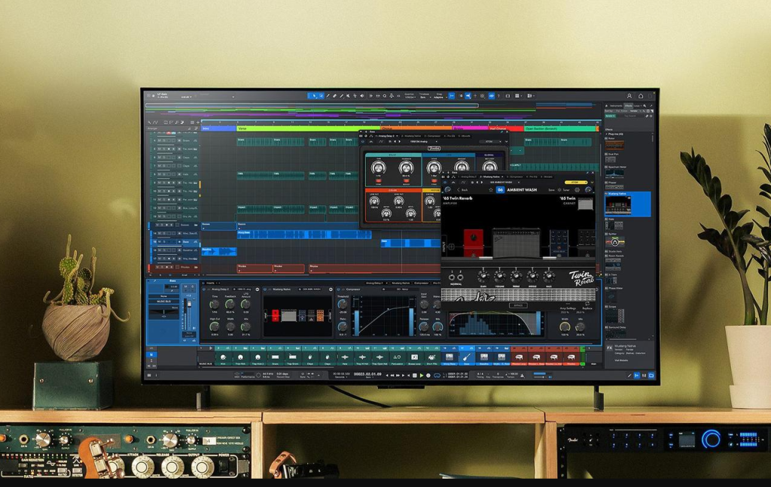The width and height of the screenshot is (771, 487).
Task: Select the Split tool
Action: pos(328,96)
